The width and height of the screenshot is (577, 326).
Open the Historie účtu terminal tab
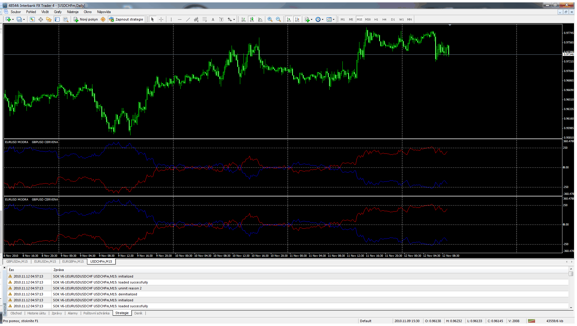pyautogui.click(x=37, y=313)
